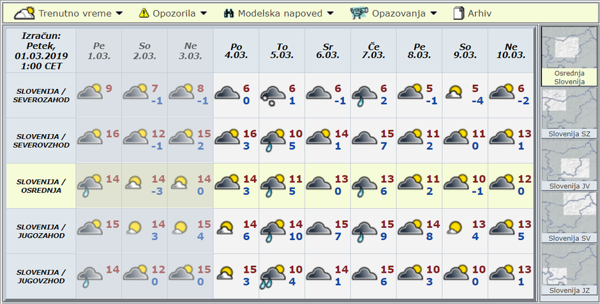This screenshot has height=304, width=600.
Task: Click the Arhiv document icon
Action: tap(458, 13)
